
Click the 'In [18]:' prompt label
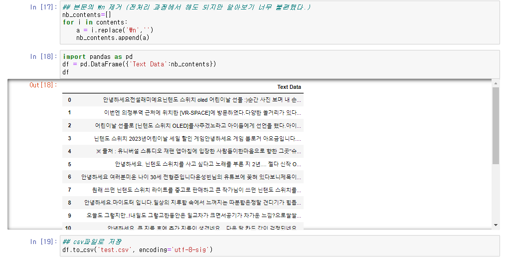coord(44,56)
